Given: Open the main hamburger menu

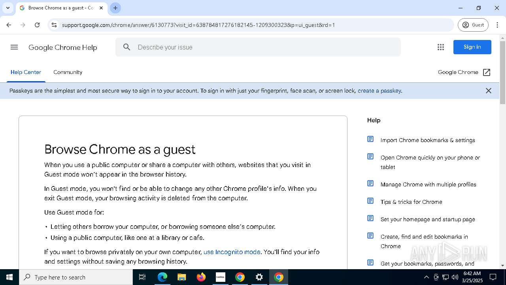Looking at the screenshot, I should [14, 47].
